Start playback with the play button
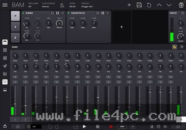Viewport: 186px width, 130px height. [x=84, y=127]
